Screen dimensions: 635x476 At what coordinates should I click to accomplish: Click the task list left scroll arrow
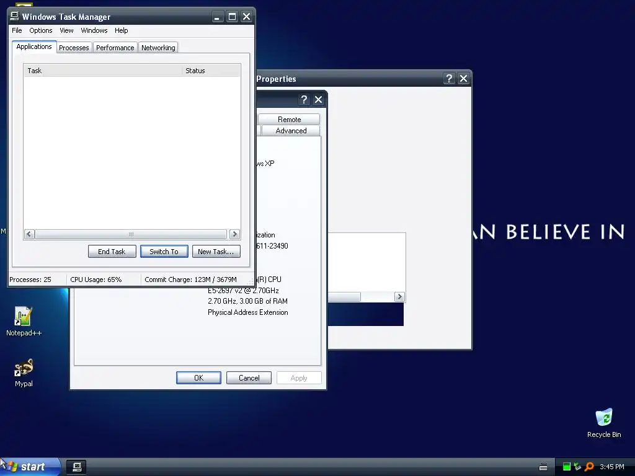(x=29, y=234)
